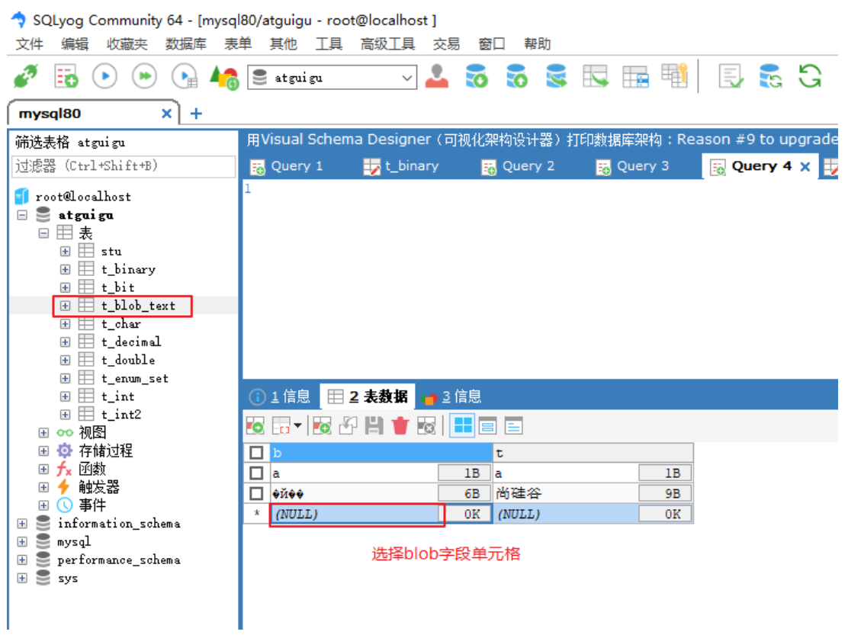This screenshot has height=635, width=861.
Task: Switch to the t_binary tab
Action: (x=401, y=166)
